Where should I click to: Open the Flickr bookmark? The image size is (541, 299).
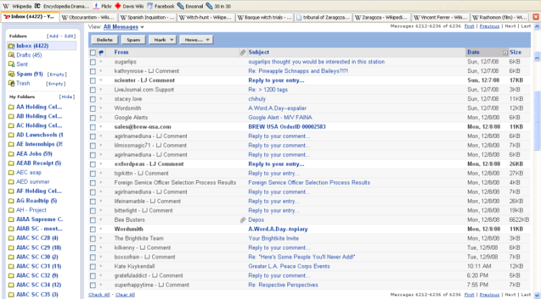[x=102, y=6]
